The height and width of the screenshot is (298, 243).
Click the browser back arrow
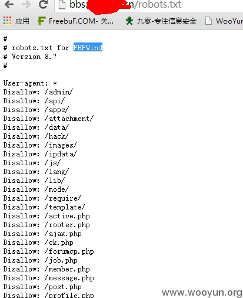[x=9, y=4]
